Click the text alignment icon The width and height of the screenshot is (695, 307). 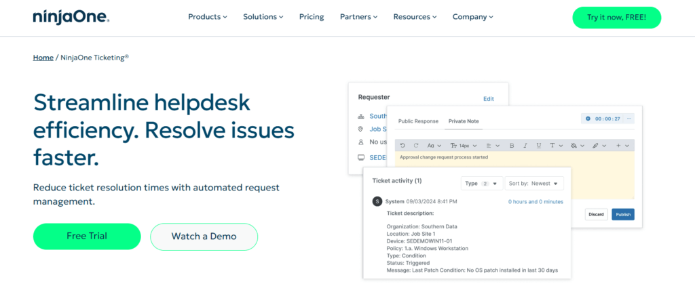click(x=489, y=145)
